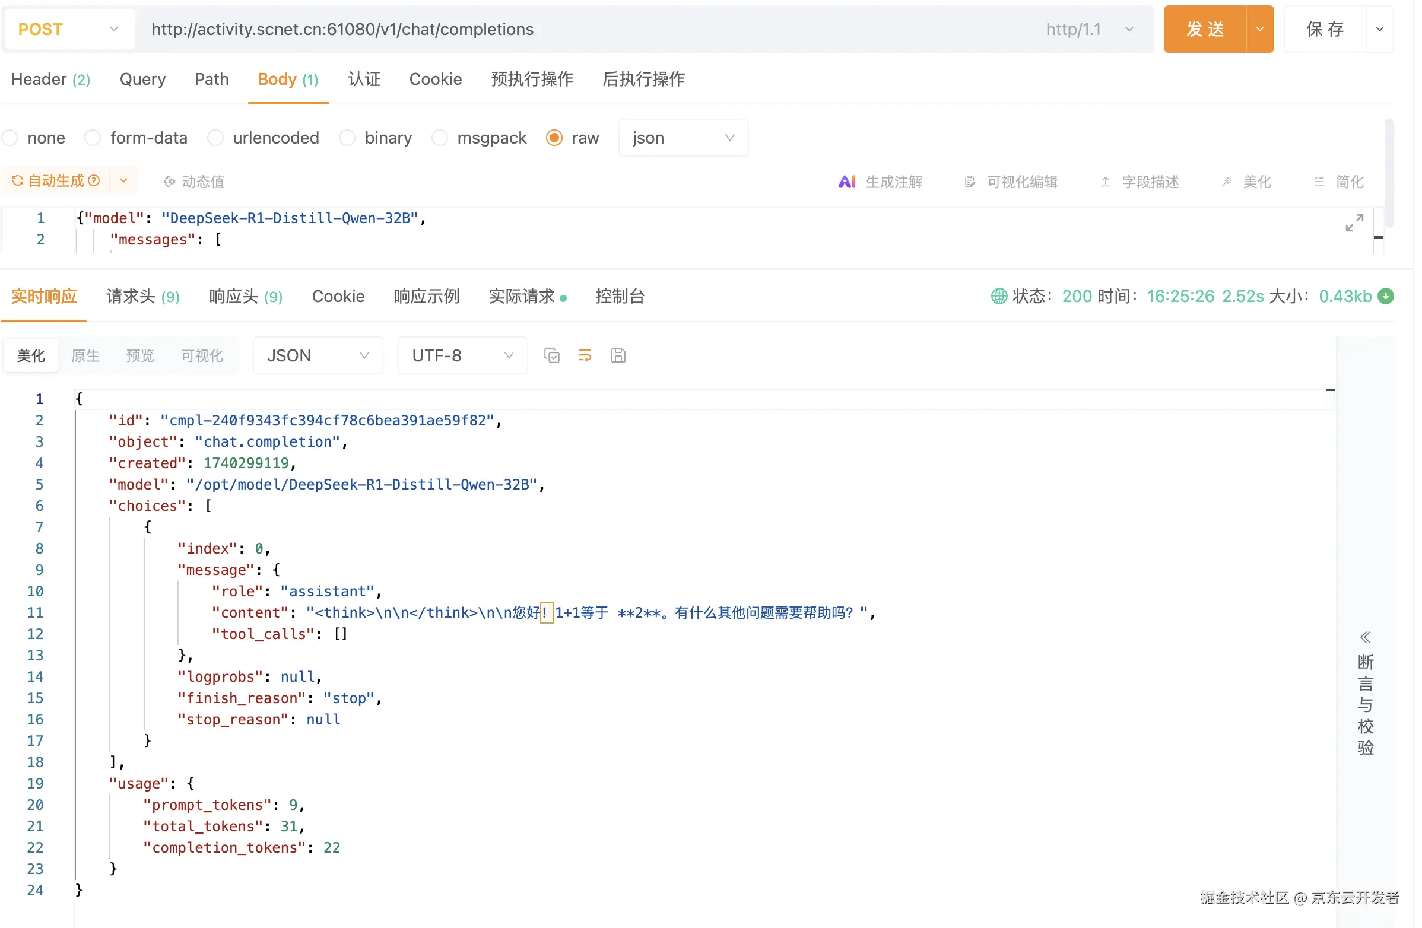
Task: Click the globe icon next to status
Action: tap(999, 296)
